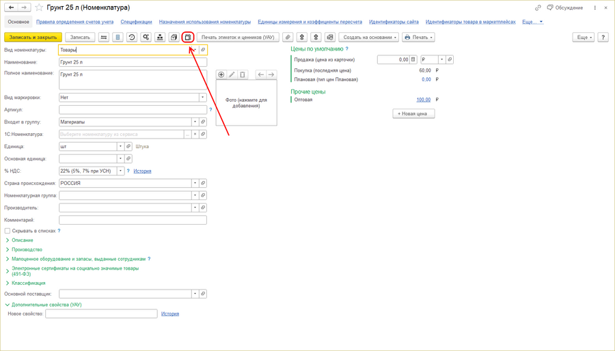Viewport: 615px width, 351px height.
Task: Expand the Классификация section
Action: [x=28, y=283]
